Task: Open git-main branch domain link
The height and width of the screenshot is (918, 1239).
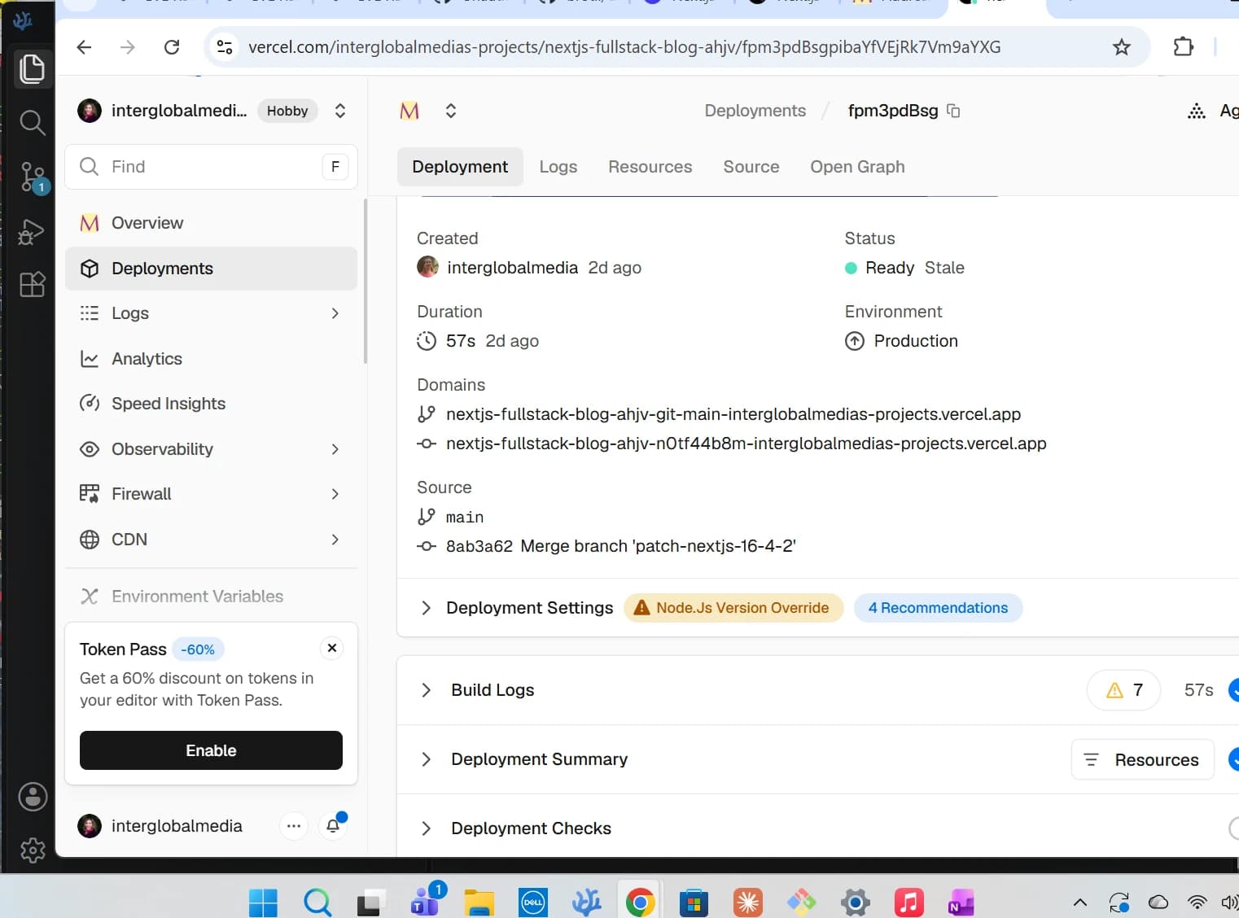Action: coord(733,414)
